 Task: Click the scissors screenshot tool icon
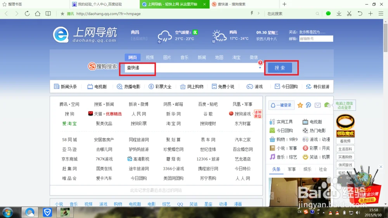[349, 14]
